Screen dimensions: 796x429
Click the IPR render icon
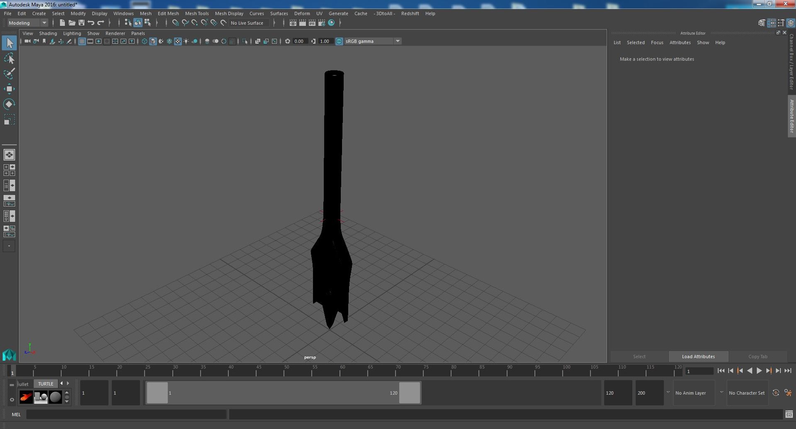pos(312,23)
